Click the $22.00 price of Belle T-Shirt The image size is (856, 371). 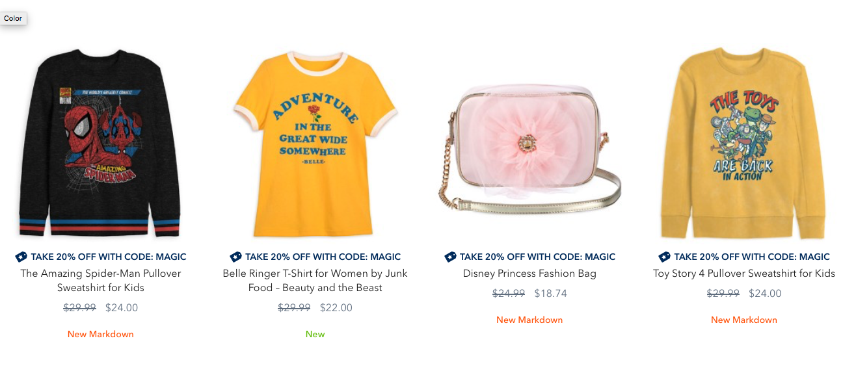click(x=336, y=308)
